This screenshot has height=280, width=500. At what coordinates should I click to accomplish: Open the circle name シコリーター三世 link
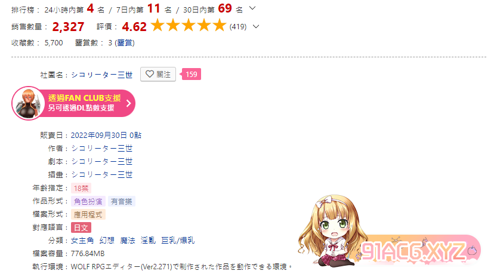[x=101, y=75]
